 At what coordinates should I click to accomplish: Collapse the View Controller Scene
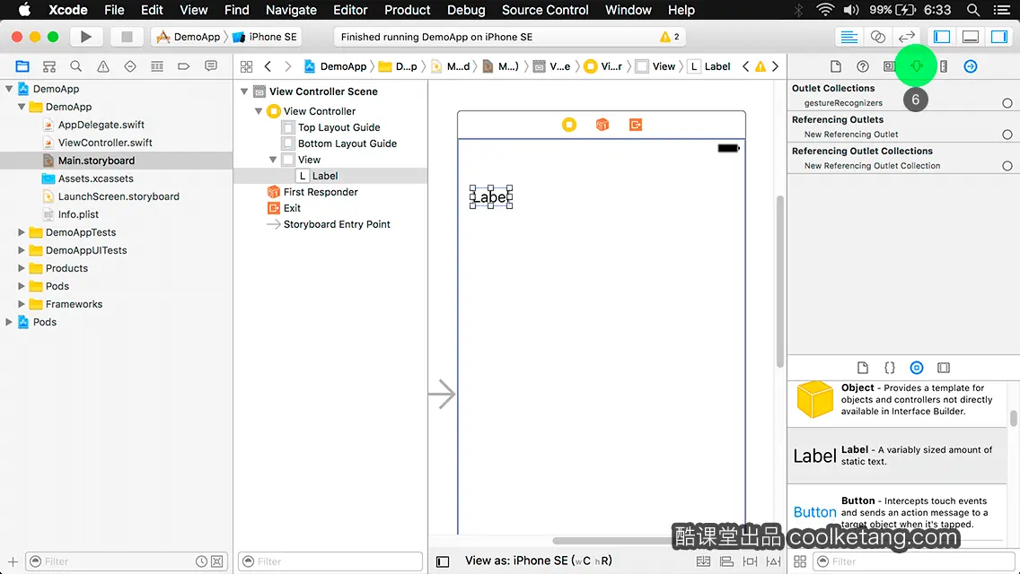pos(244,91)
